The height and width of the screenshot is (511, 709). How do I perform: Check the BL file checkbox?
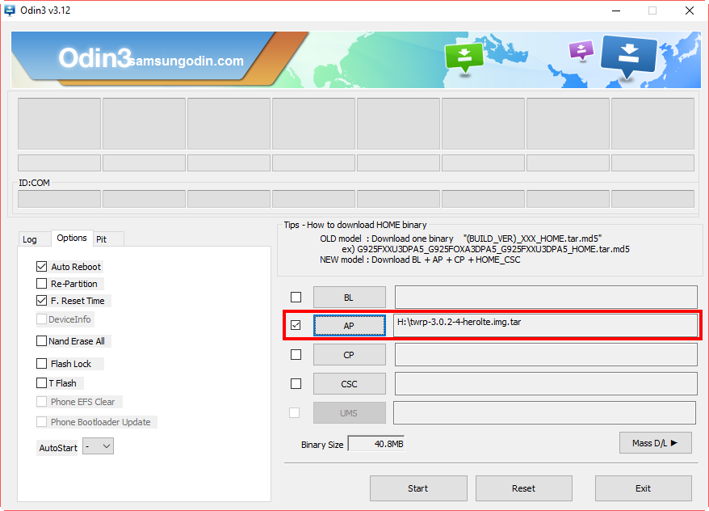(x=296, y=297)
